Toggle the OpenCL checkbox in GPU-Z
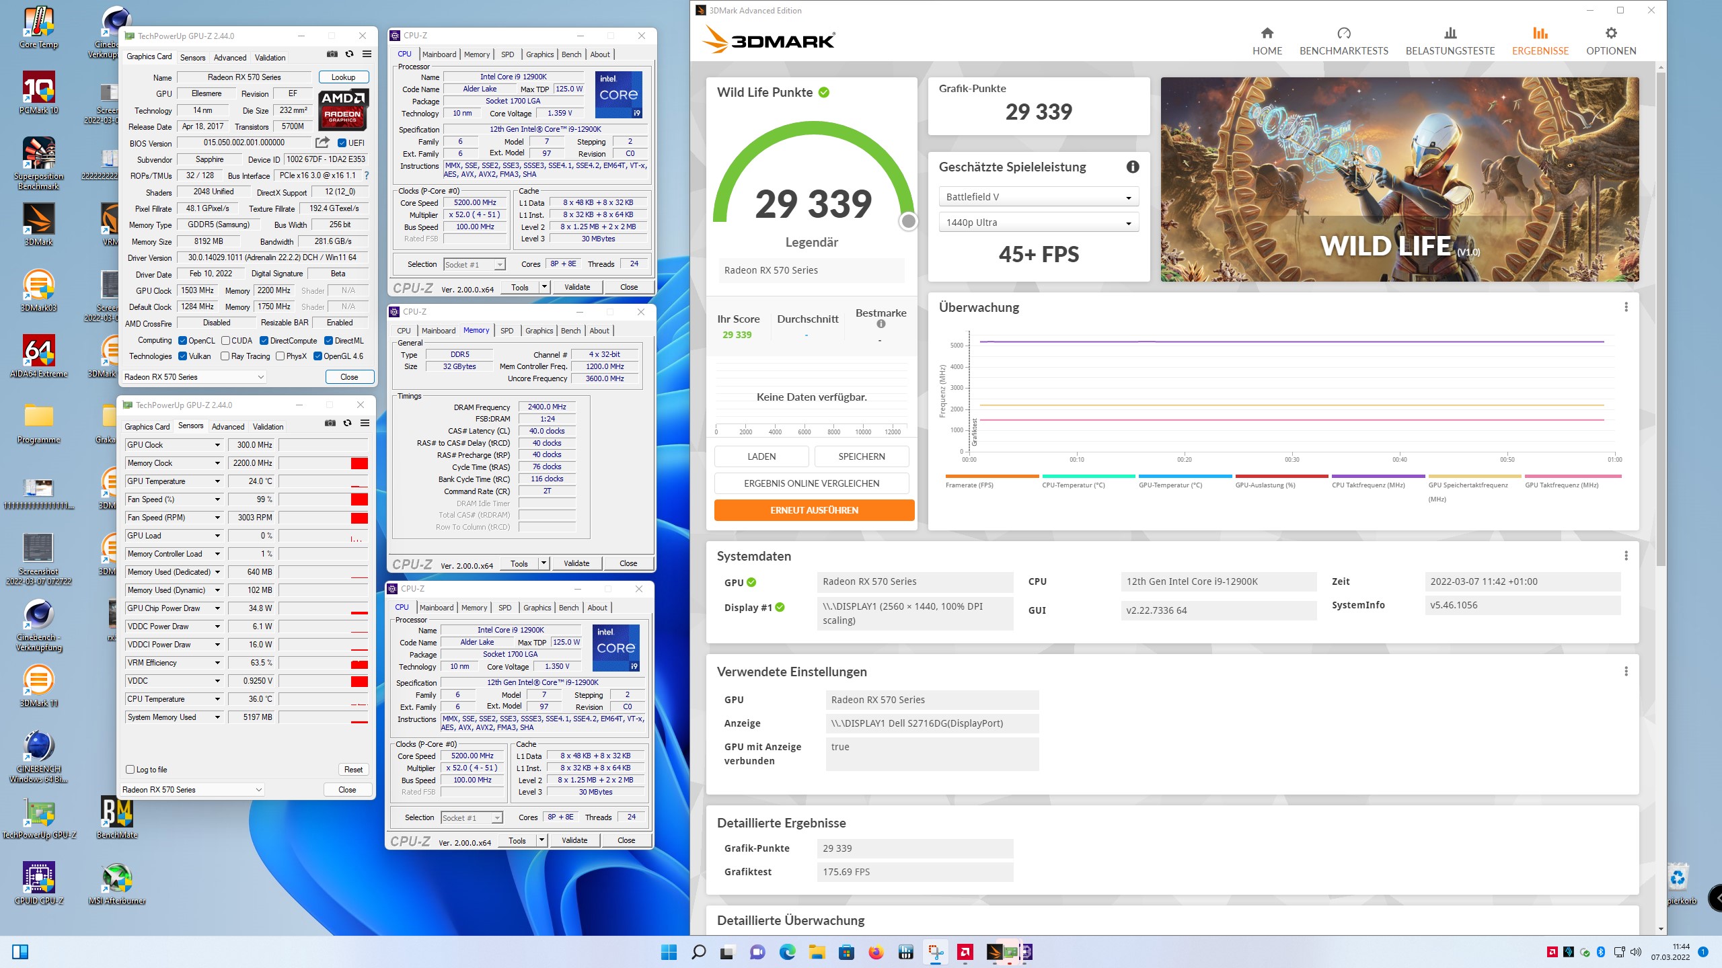 coord(182,341)
